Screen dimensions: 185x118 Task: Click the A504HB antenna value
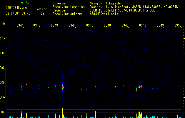pyautogui.click(x=104, y=14)
